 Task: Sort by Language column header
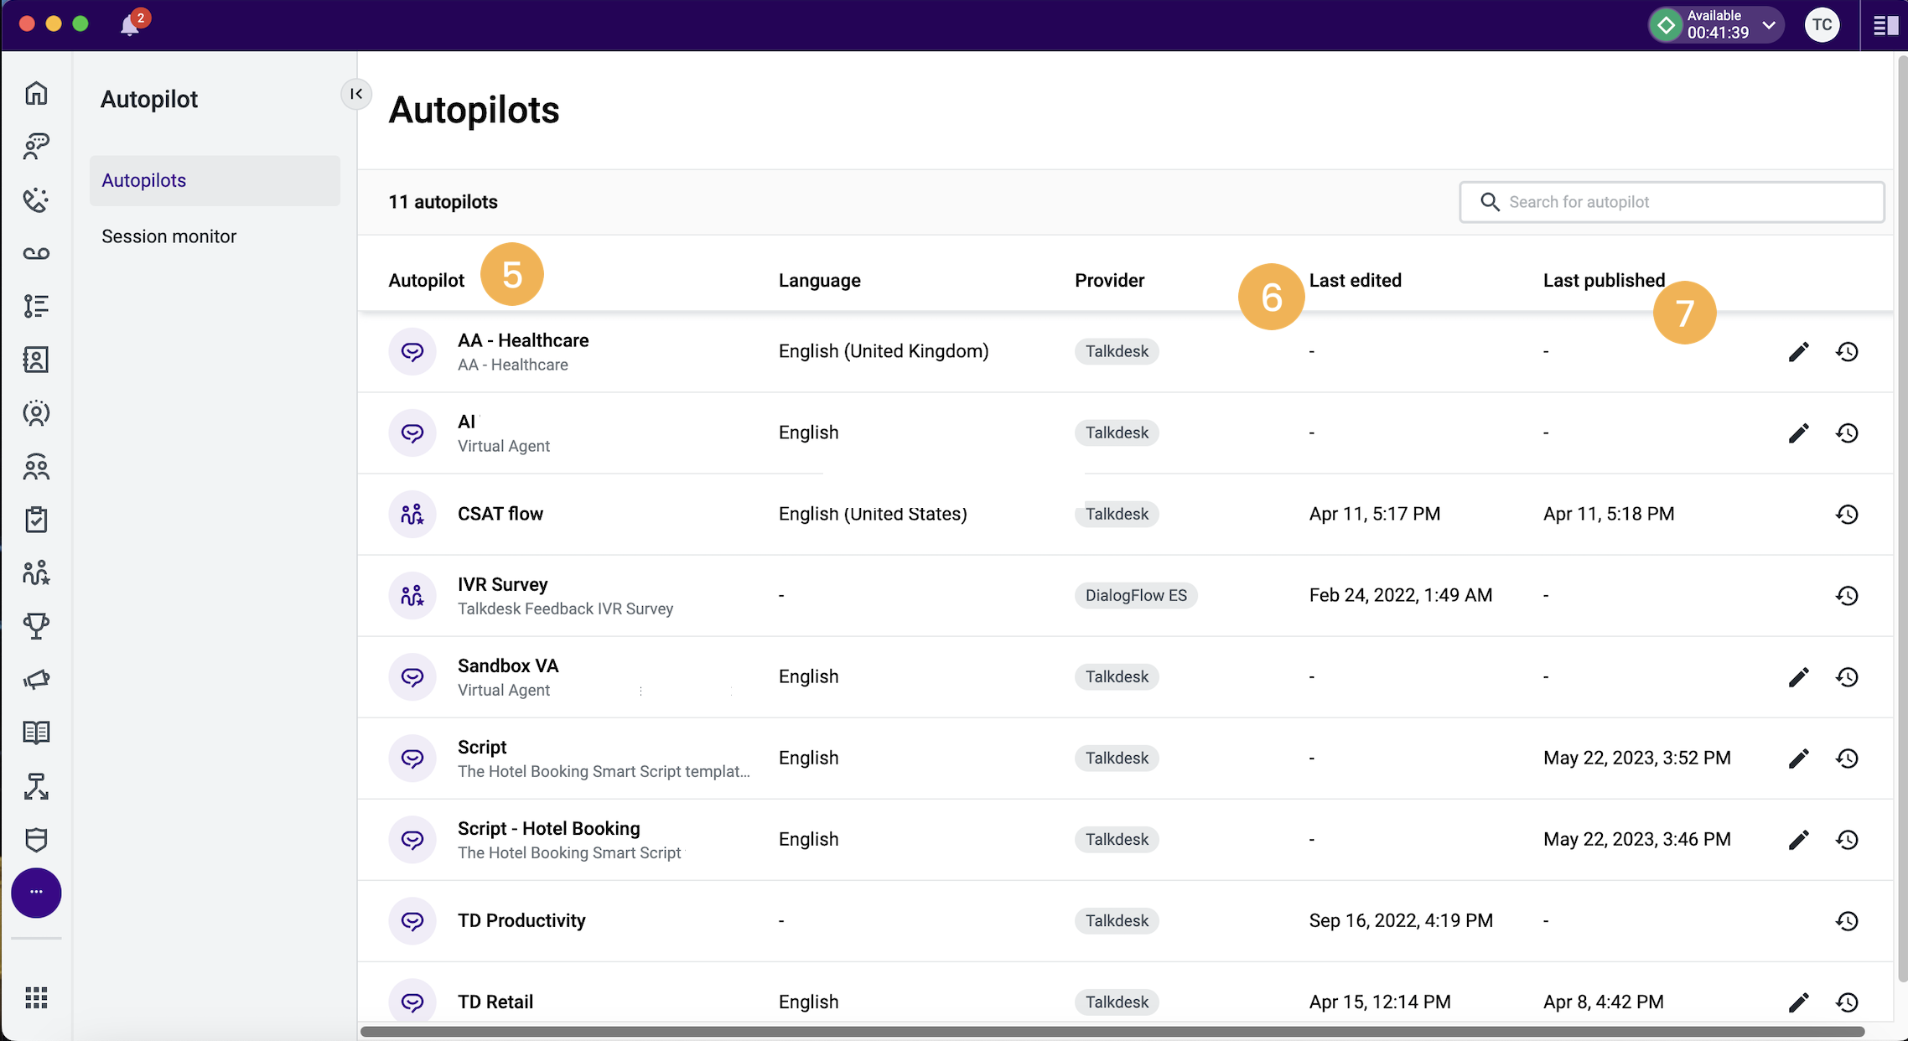pyautogui.click(x=819, y=281)
